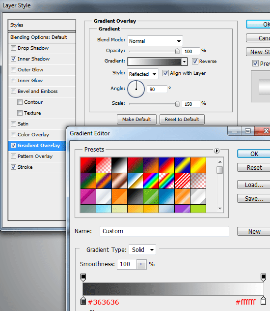This screenshot has width=270, height=311.
Task: Open the Smoothness slider arrow
Action: pos(141,264)
